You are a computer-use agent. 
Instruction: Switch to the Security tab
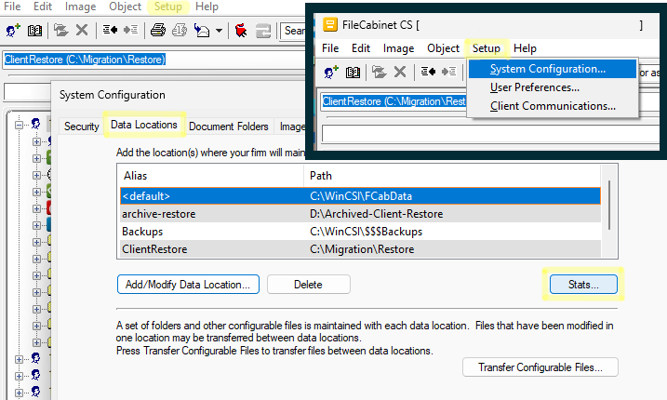click(81, 127)
